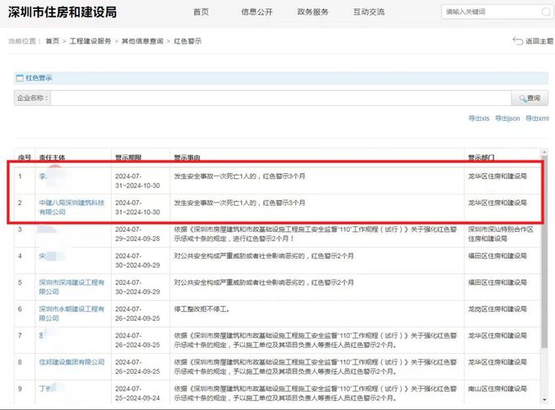Click the 警示事由 column header
Viewport: 555px width, 410px height.
click(x=187, y=157)
